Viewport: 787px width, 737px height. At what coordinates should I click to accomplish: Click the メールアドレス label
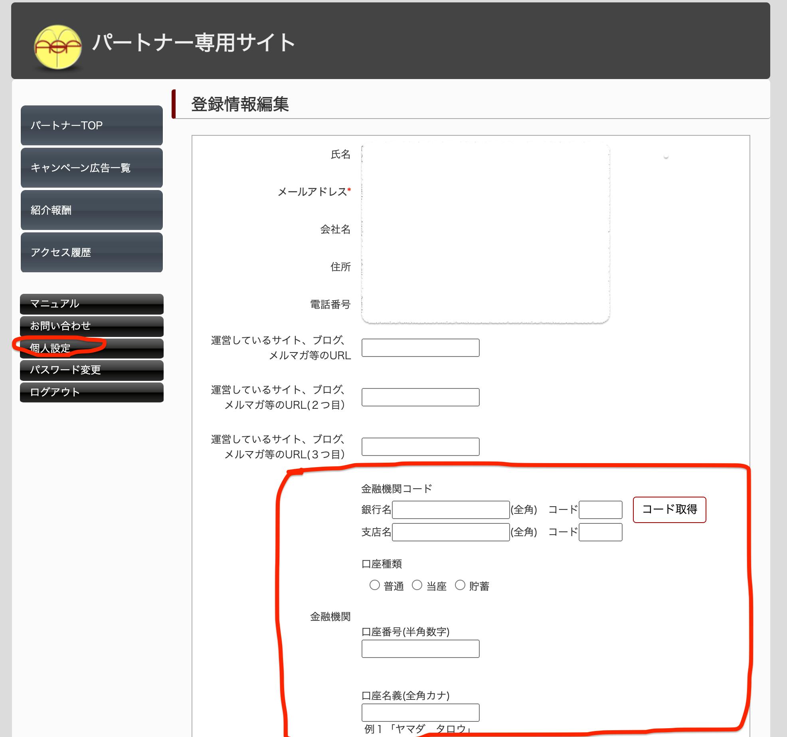(314, 192)
